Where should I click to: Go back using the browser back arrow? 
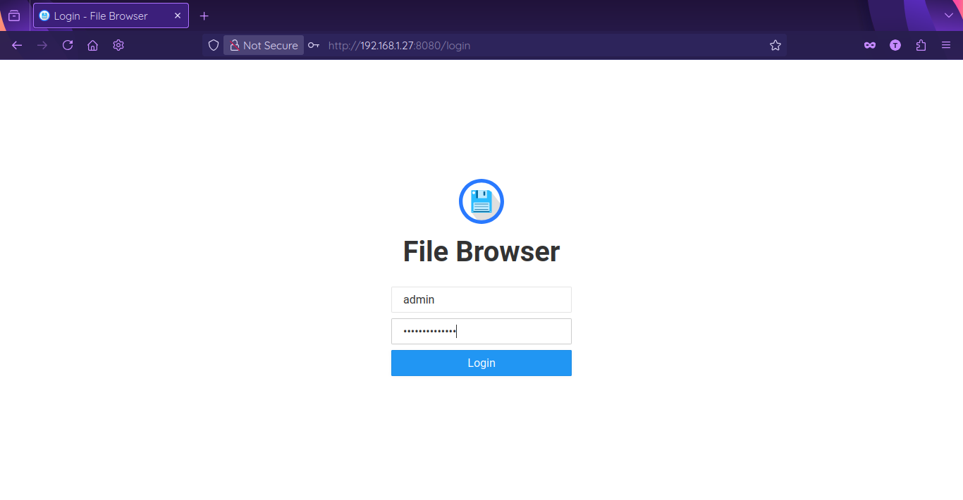point(17,45)
